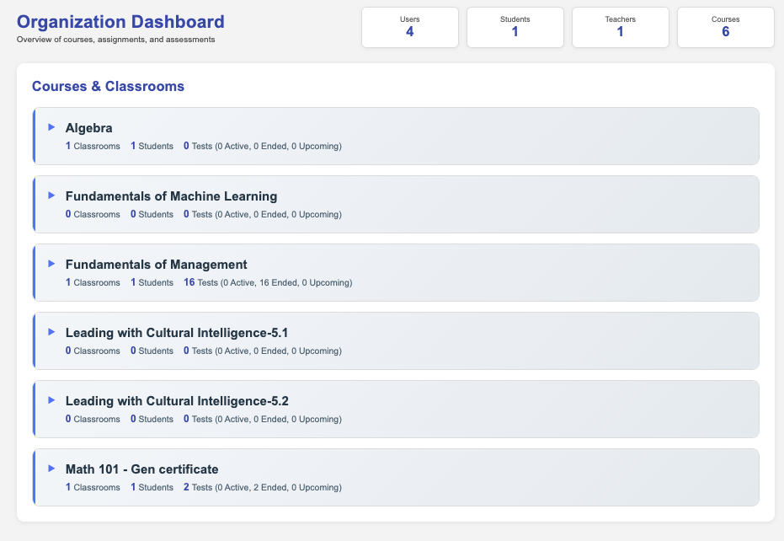Open the Courses count card
Screen dimensions: 784x541
725,27
